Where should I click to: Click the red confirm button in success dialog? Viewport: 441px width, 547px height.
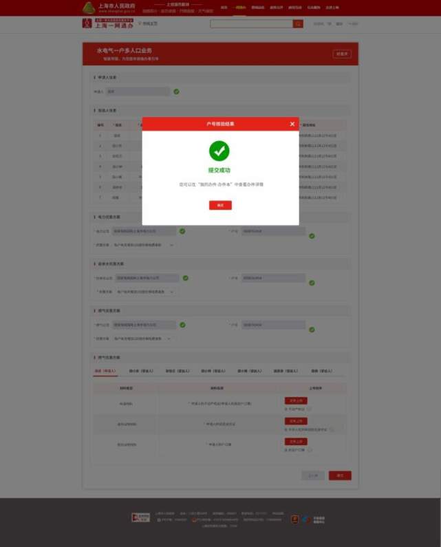click(220, 205)
